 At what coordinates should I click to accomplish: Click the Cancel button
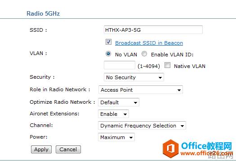(x=68, y=149)
